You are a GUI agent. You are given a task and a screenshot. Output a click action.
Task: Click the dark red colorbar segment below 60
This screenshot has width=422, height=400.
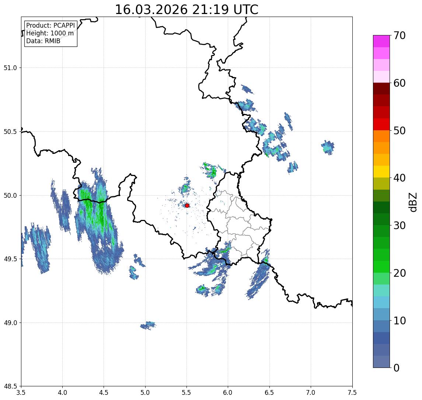(381, 89)
